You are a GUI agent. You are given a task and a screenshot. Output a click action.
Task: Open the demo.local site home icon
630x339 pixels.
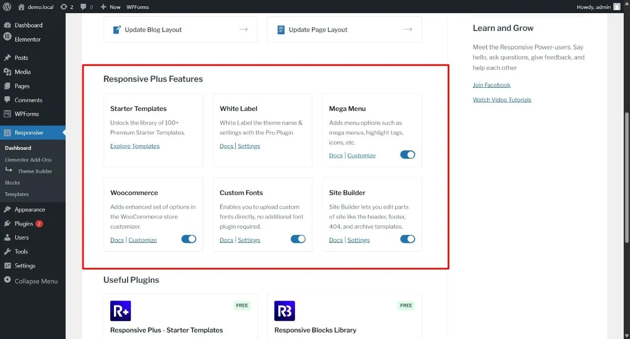pos(22,7)
